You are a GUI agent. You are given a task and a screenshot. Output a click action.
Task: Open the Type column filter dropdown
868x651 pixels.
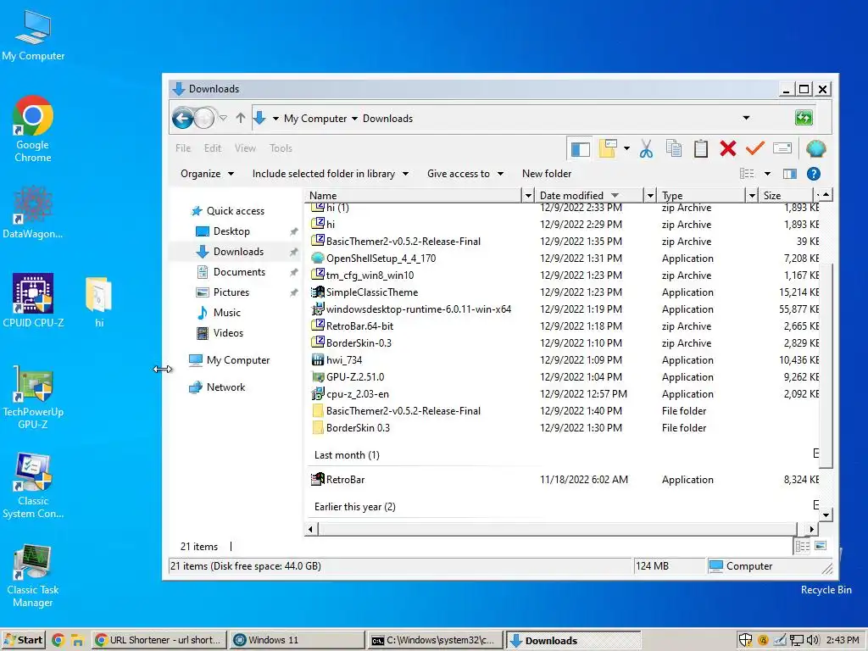click(752, 196)
